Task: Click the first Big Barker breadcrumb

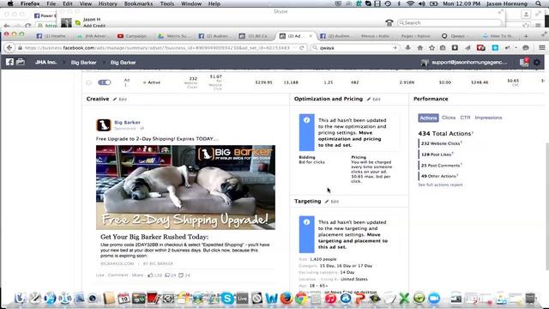Action: point(83,63)
